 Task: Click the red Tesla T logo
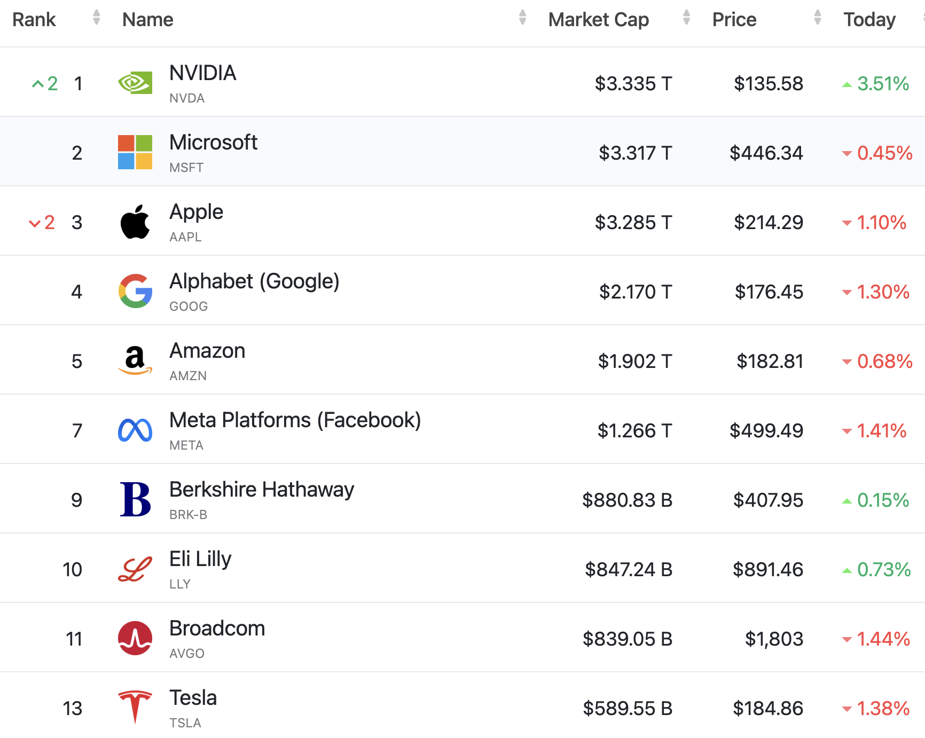[x=135, y=707]
